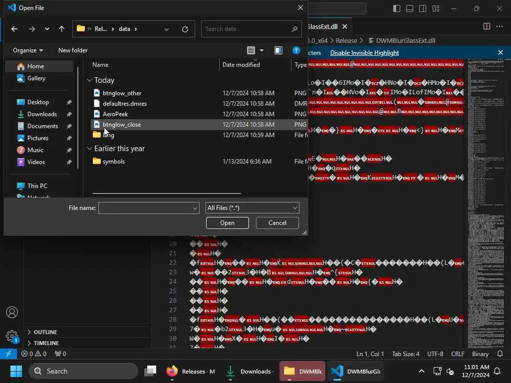511x383 pixels.
Task: Click Disable Invisible Highlight link
Action: tap(364, 53)
